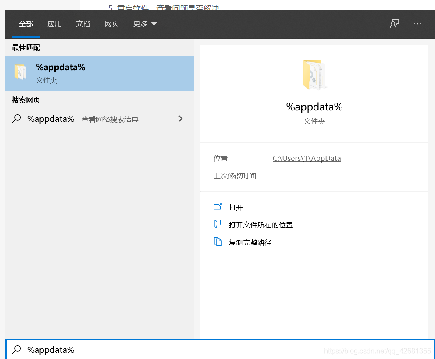Open the ellipsis more options menu
Viewport: 435px width, 359px height.
tap(417, 24)
